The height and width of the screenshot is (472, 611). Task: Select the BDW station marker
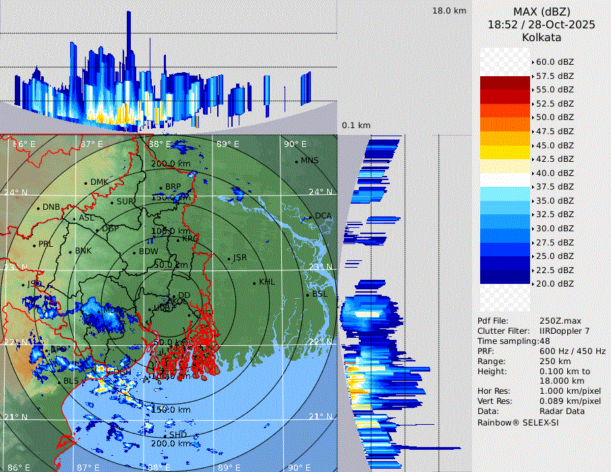pyautogui.click(x=135, y=253)
